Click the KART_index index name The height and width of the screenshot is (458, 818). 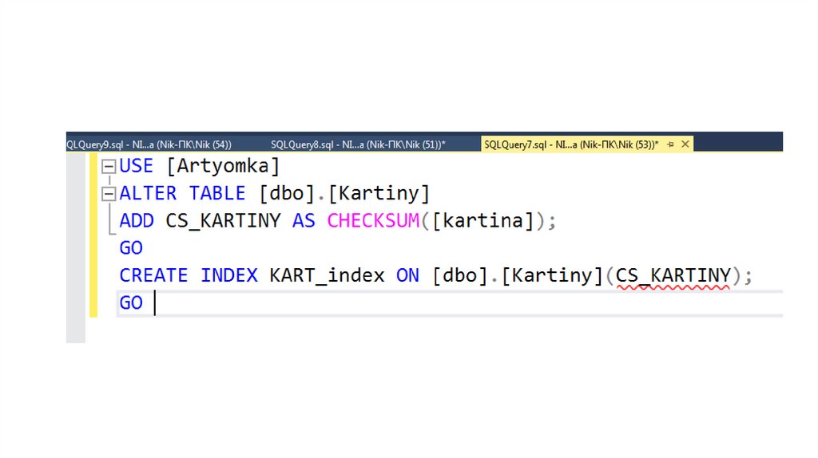[x=327, y=275]
